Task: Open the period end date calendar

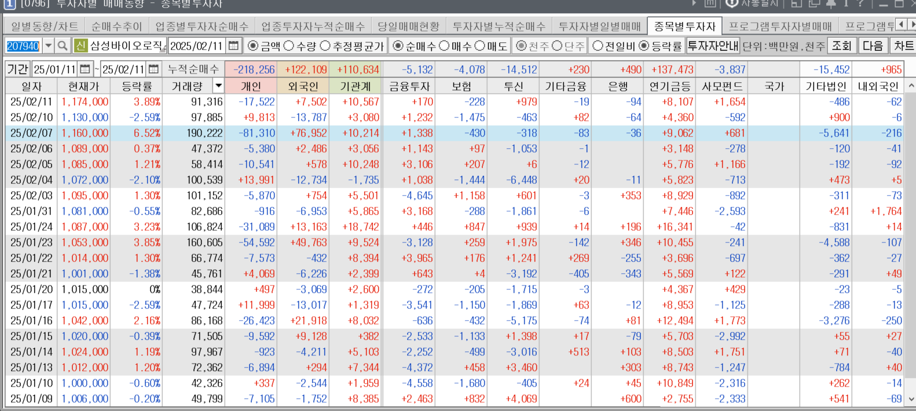Action: point(153,69)
